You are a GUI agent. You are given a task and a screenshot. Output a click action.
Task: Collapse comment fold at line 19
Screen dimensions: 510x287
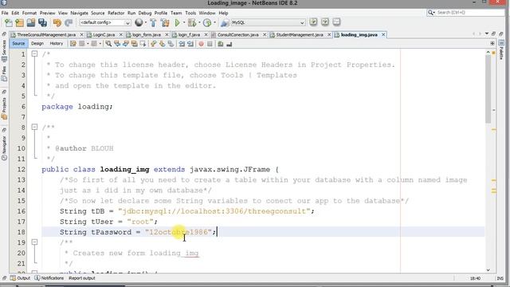coord(34,242)
